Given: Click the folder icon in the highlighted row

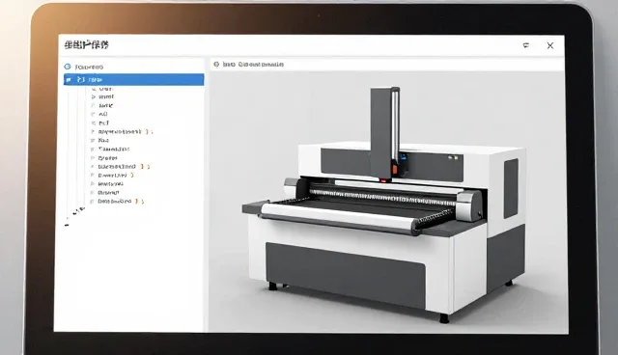Looking at the screenshot, I should point(69,79).
